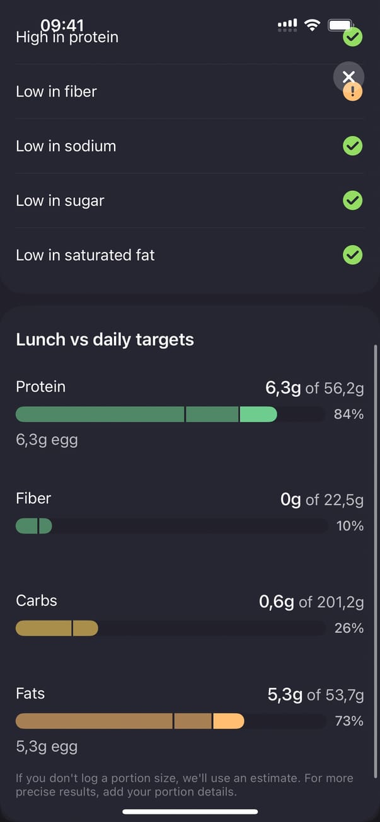The image size is (380, 822).
Task: Tap green checkmark beside High in protein
Action: (352, 38)
